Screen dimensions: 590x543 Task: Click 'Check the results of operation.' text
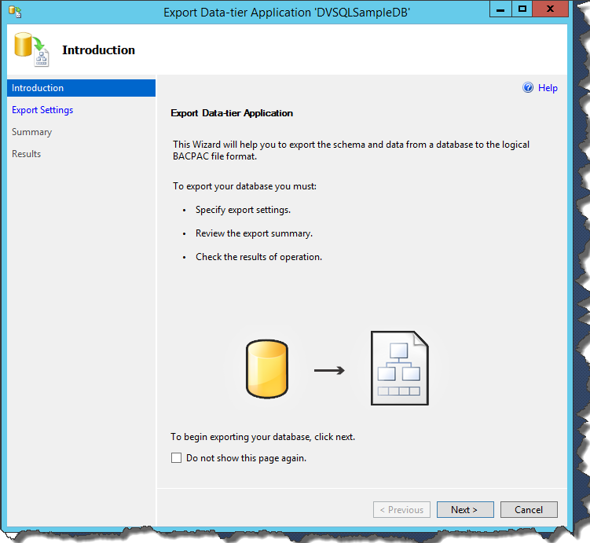[x=259, y=257]
